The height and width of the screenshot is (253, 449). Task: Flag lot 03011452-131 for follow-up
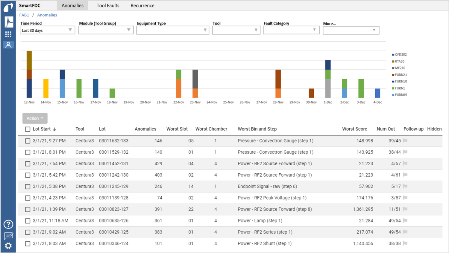pyautogui.click(x=405, y=163)
